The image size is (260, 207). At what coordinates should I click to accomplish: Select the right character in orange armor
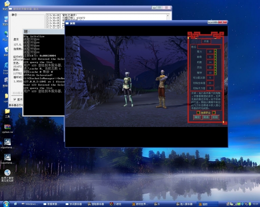point(161,88)
